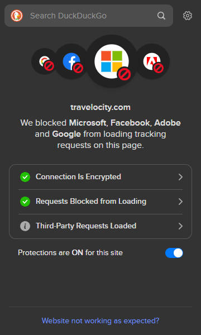The image size is (201, 335).
Task: Click the DuckDuckGo duck logo
Action: point(17,16)
